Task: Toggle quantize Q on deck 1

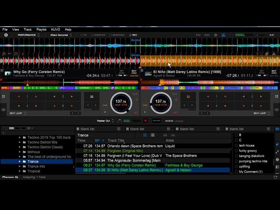Action: point(137,100)
